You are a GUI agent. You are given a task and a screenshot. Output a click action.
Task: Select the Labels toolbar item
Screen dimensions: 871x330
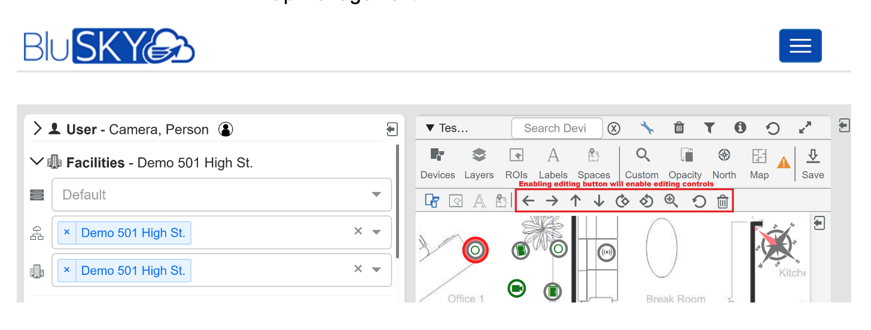[x=553, y=163]
